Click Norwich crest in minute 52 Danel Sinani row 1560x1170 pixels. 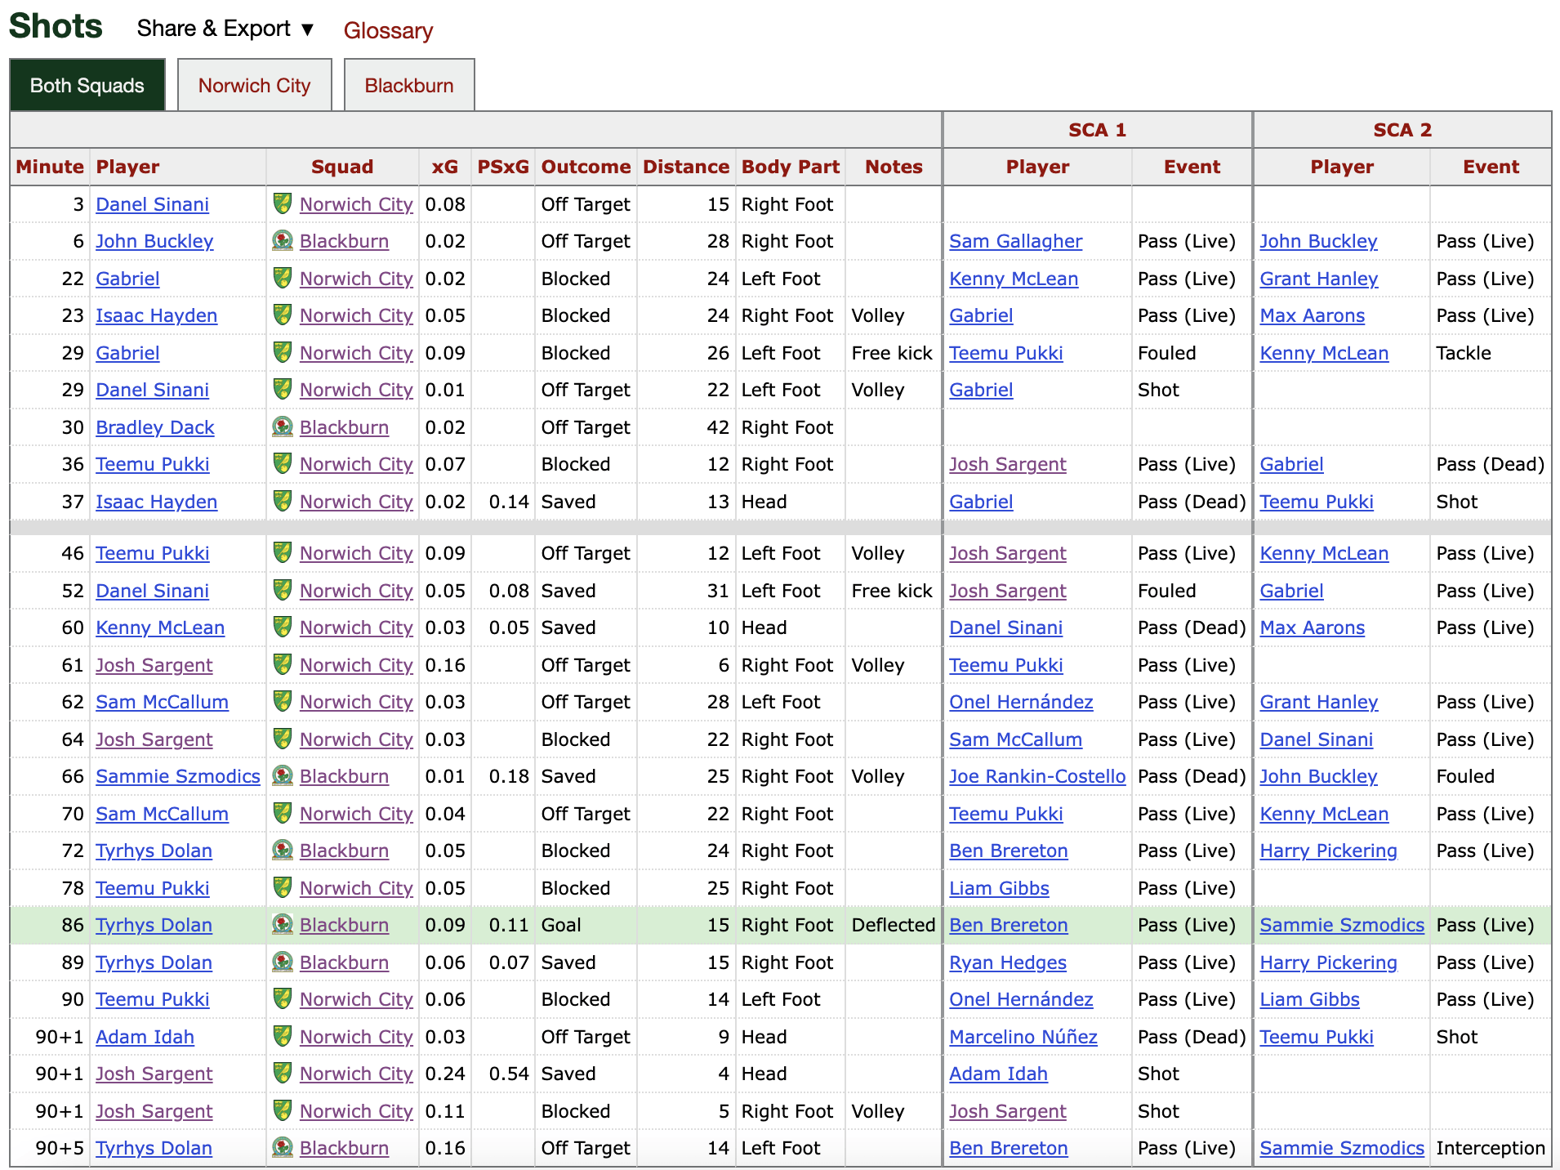[283, 590]
